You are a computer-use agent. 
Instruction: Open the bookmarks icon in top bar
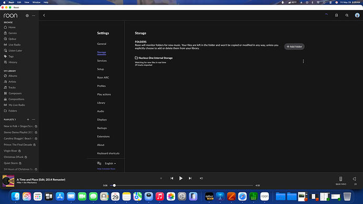[336, 15]
